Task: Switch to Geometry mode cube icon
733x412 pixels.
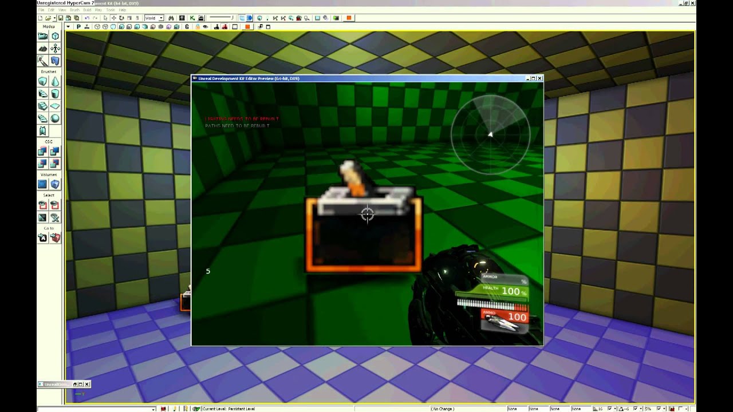Action: pos(55,36)
